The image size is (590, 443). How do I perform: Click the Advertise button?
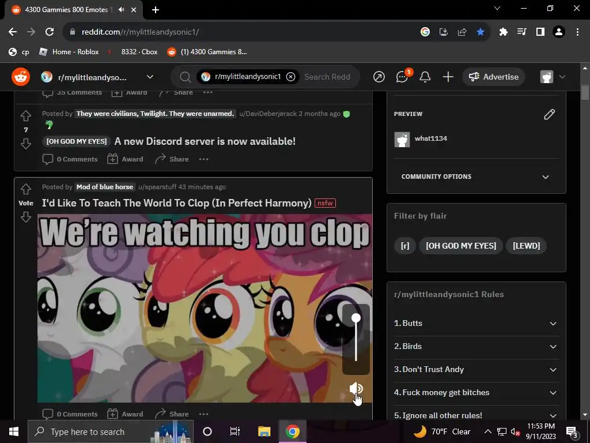point(494,77)
